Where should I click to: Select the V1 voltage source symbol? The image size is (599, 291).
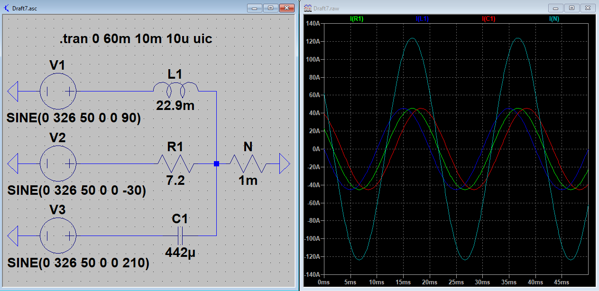pyautogui.click(x=58, y=91)
